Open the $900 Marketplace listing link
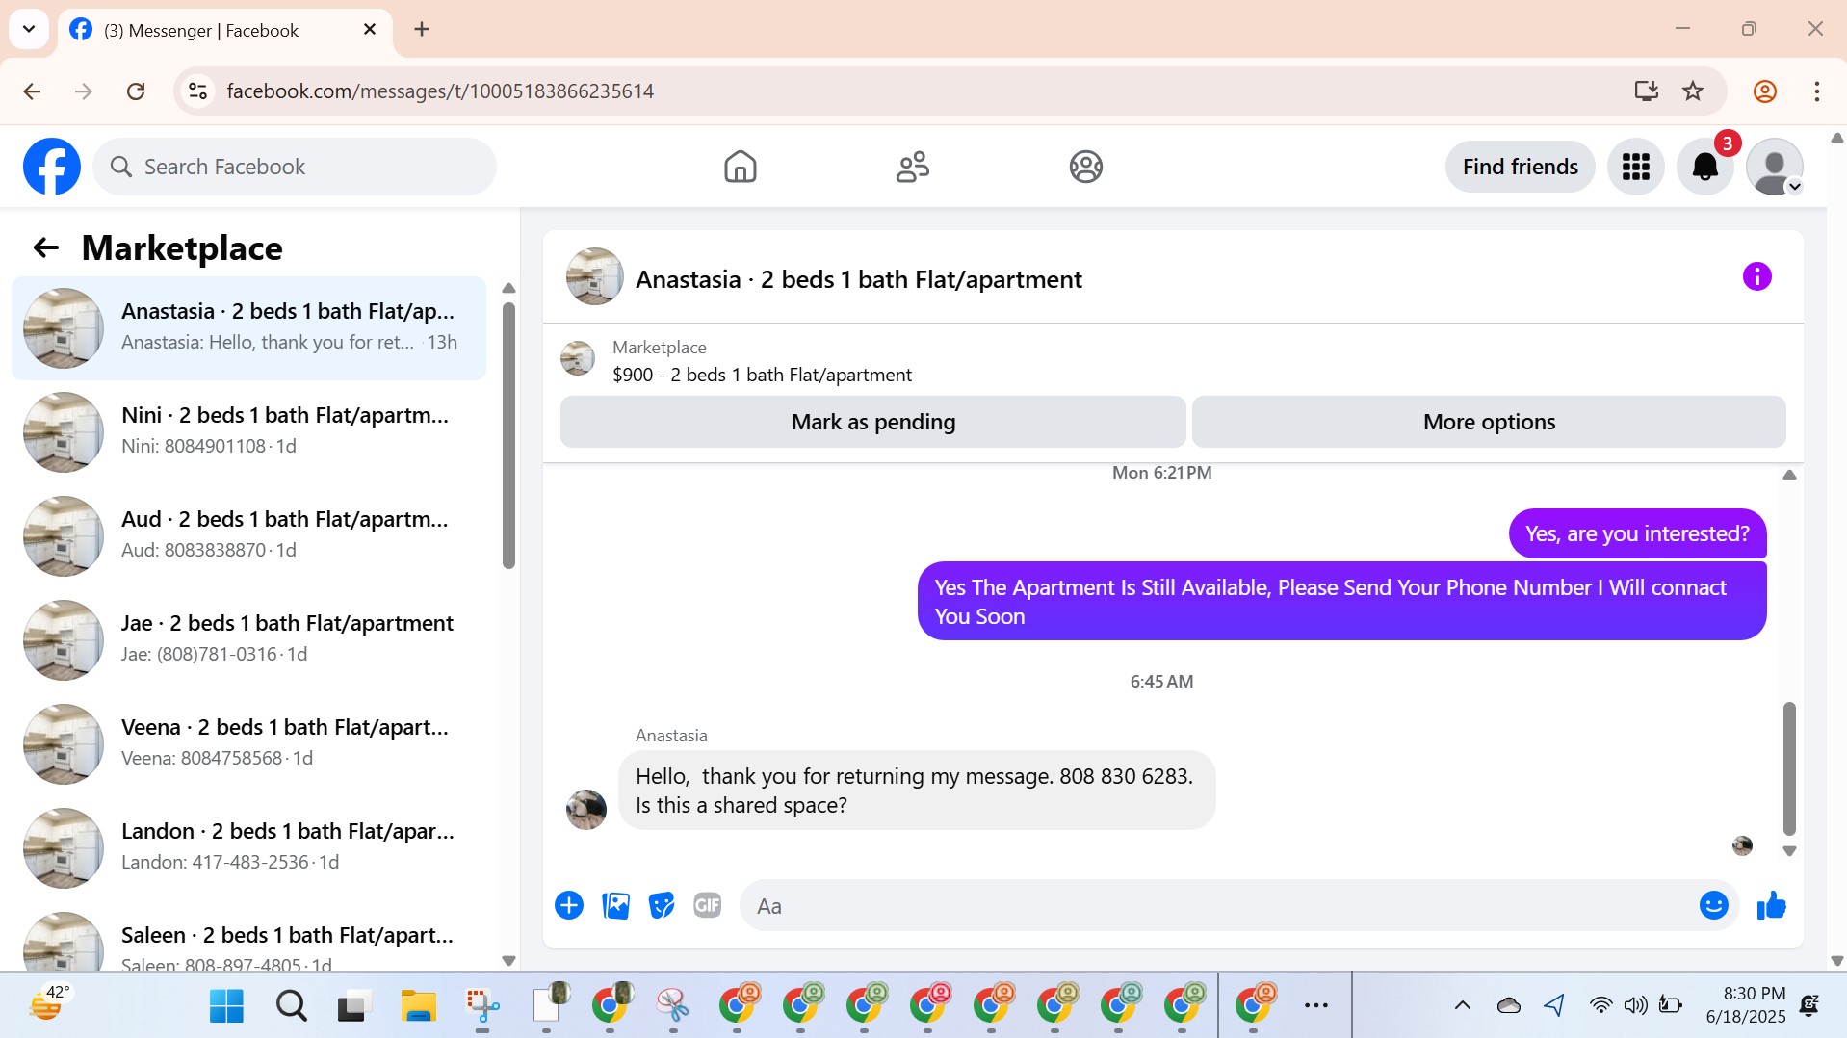 [x=762, y=375]
